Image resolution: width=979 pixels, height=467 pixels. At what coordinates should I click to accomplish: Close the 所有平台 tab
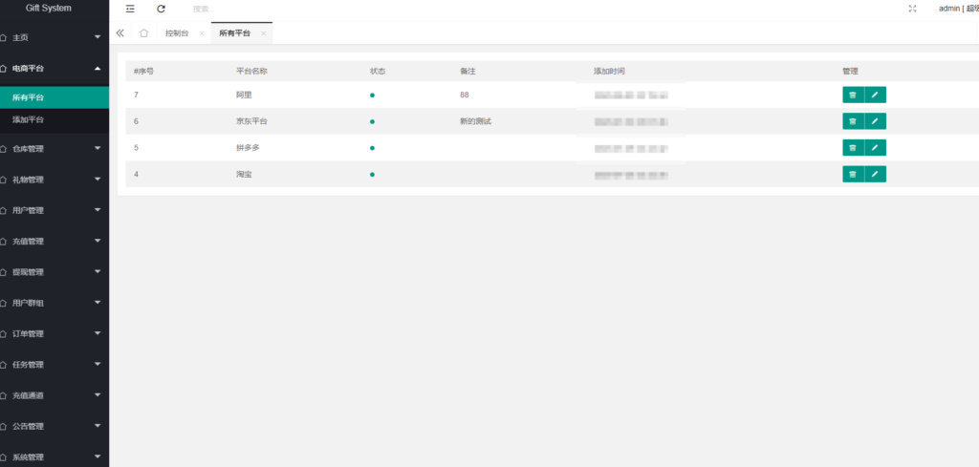click(x=264, y=33)
